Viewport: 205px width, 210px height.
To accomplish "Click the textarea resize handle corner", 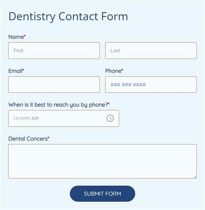I will point(195,177).
